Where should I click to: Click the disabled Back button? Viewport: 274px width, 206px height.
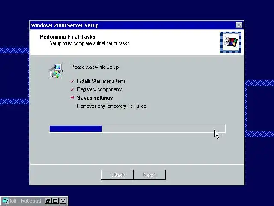coord(117,175)
